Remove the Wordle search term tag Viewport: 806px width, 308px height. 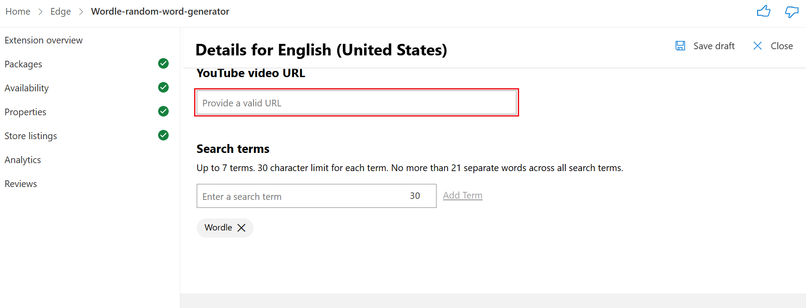241,227
